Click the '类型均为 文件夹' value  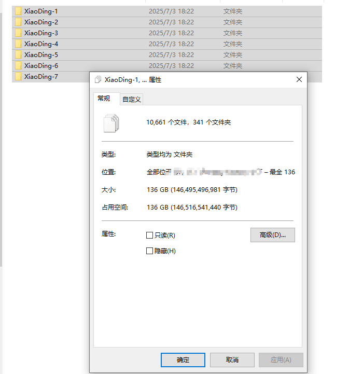[169, 155]
